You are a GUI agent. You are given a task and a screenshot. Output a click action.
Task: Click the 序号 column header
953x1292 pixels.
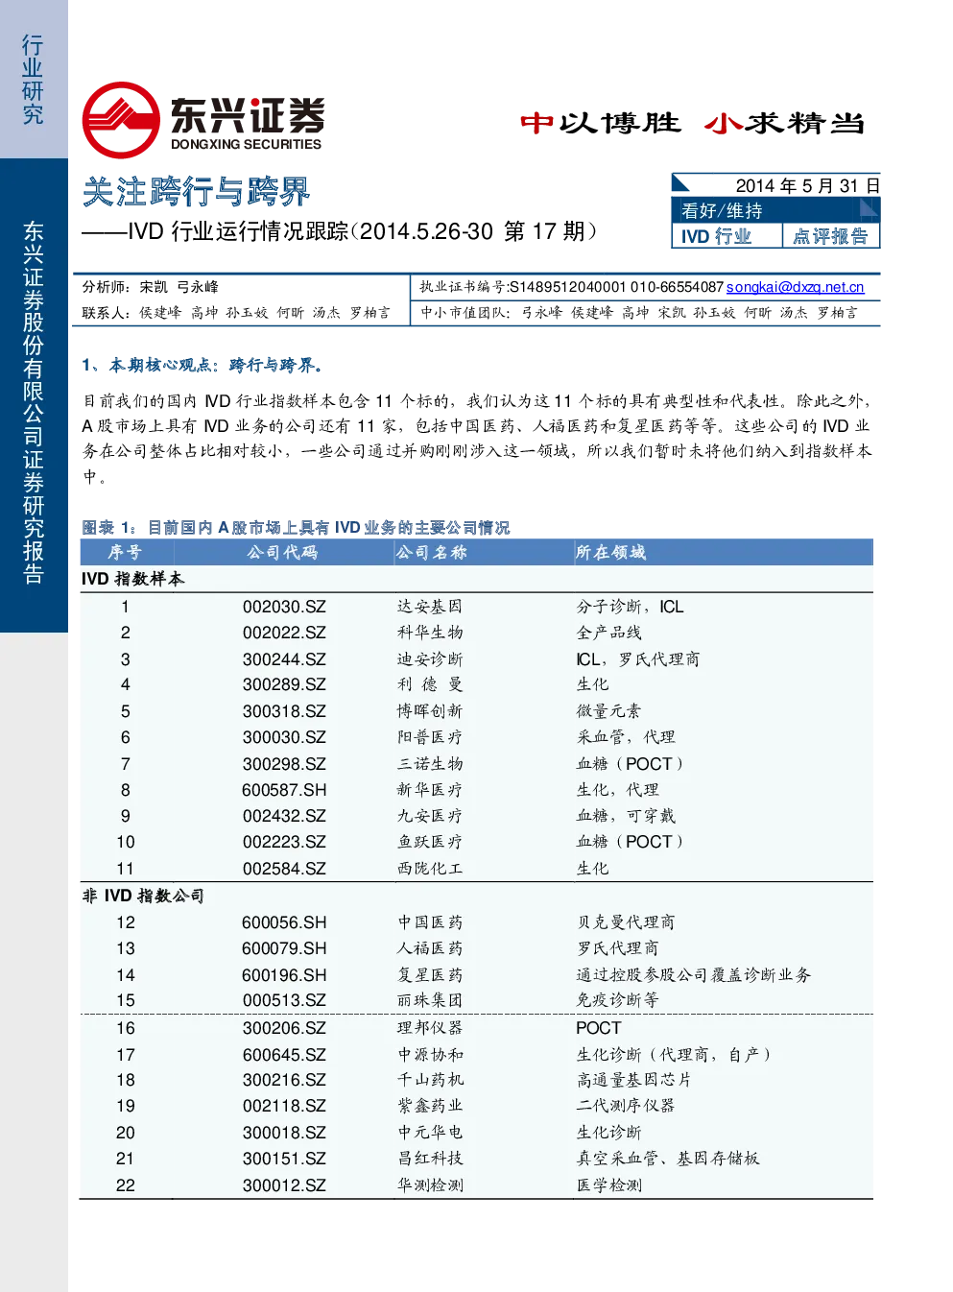tap(125, 552)
